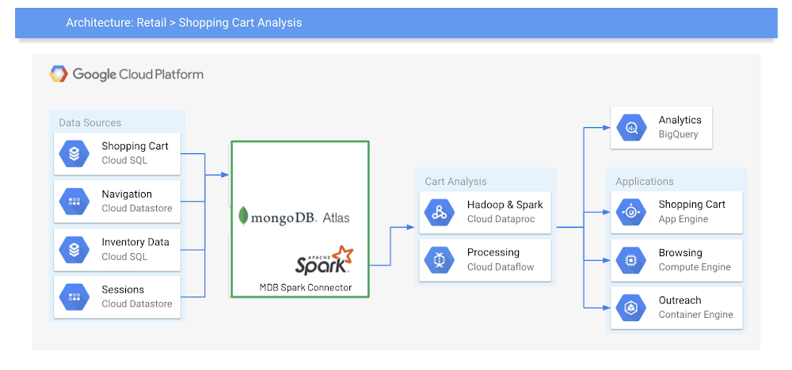
Task: Click the Processing Cloud Dataflow icon
Action: coord(440,260)
